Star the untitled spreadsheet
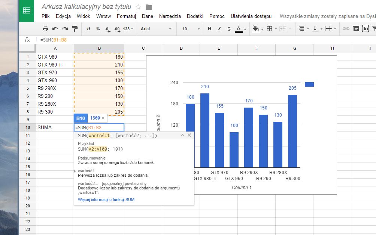The width and height of the screenshot is (376, 235). [x=138, y=7]
